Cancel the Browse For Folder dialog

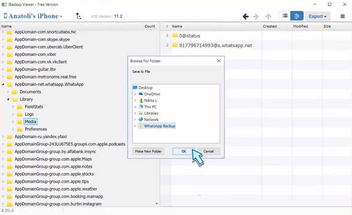point(208,151)
